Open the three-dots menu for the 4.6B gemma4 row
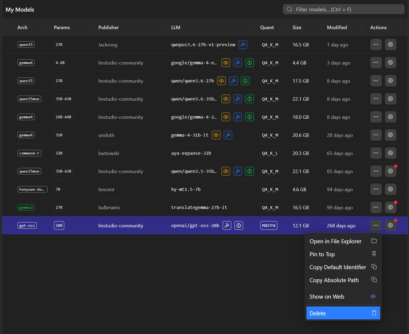The image size is (409, 334). [x=376, y=63]
